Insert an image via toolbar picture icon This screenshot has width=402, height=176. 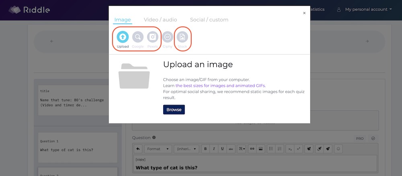coord(261,149)
